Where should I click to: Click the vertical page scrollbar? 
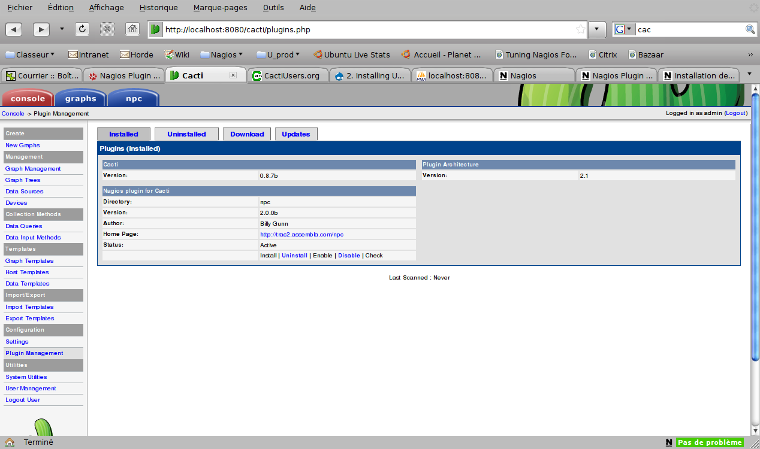[755, 239]
